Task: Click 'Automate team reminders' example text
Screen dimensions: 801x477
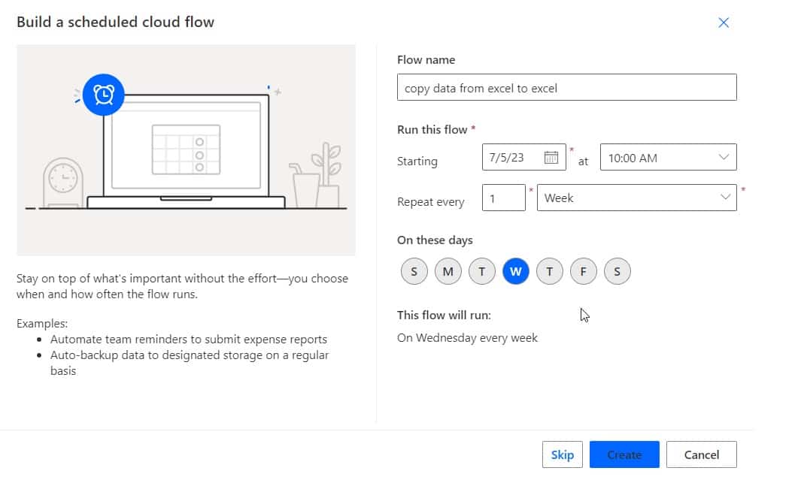Action: tap(189, 340)
